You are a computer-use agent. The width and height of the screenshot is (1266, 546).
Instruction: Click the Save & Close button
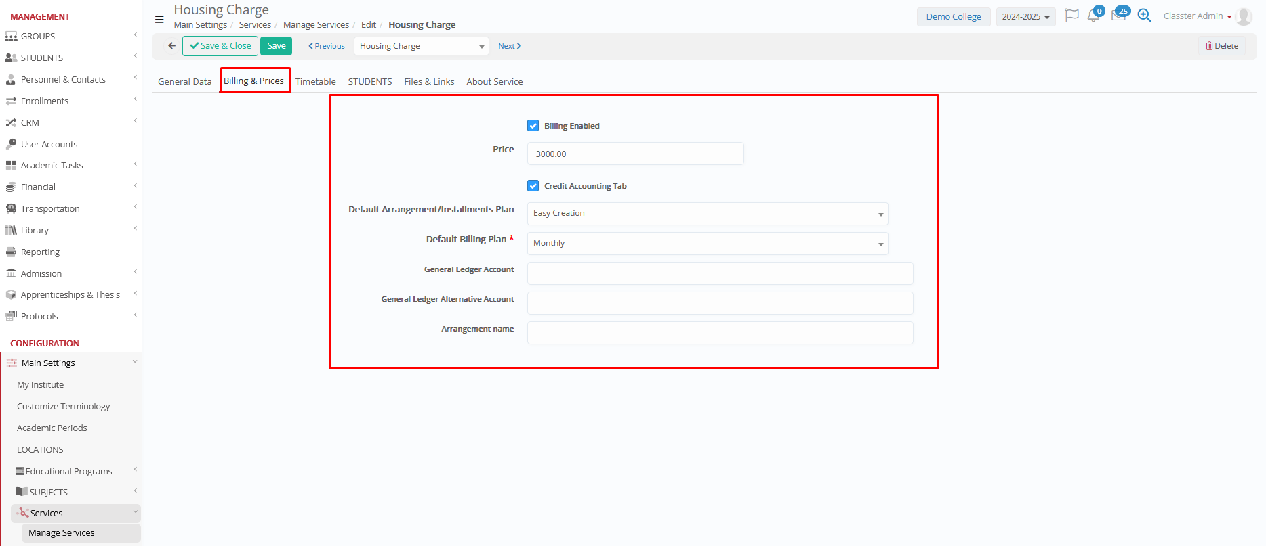tap(220, 46)
